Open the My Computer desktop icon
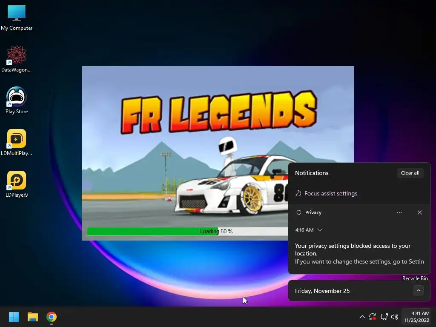 (17, 18)
